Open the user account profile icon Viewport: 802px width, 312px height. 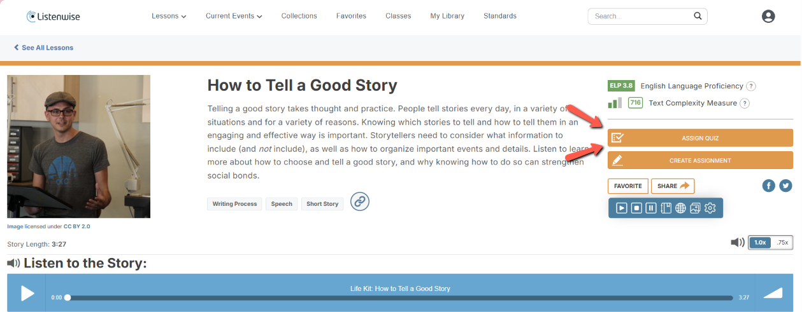(768, 17)
